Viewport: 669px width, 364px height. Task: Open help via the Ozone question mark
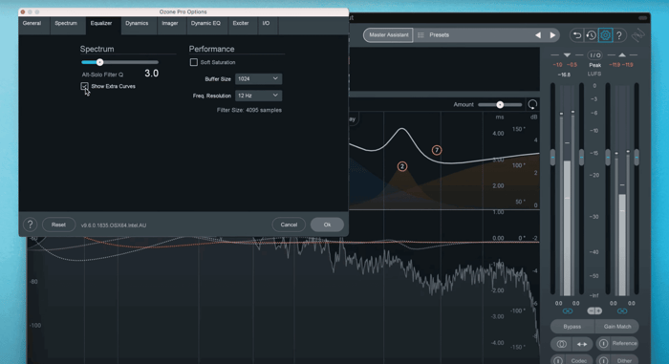tap(619, 35)
